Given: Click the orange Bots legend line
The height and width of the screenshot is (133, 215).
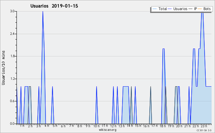Looking at the screenshot, I should tap(200, 9).
